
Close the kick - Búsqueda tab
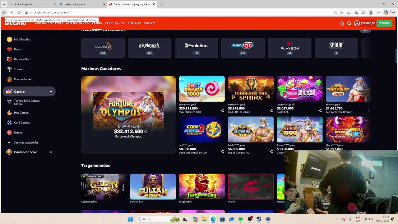[x=55, y=4]
